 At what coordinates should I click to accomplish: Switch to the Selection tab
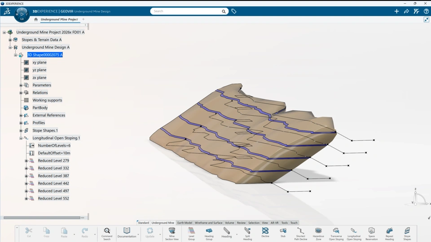(x=254, y=223)
